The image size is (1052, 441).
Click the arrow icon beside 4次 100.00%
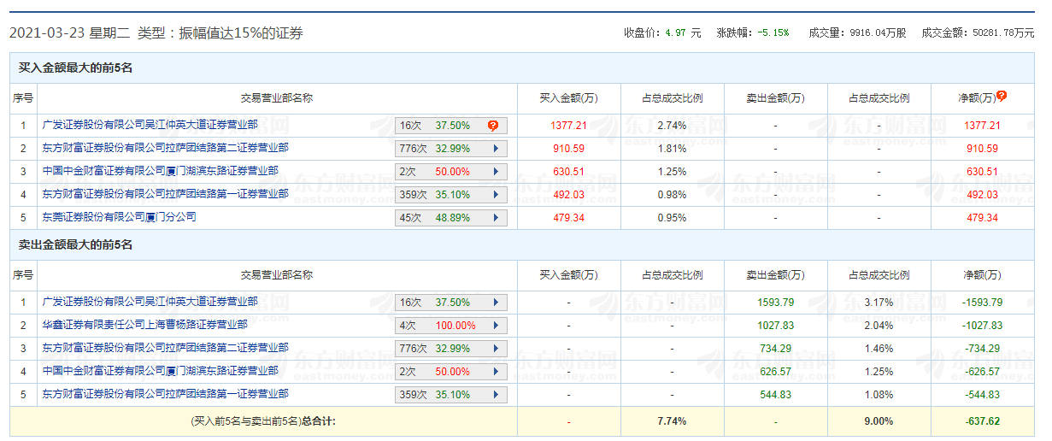point(496,326)
